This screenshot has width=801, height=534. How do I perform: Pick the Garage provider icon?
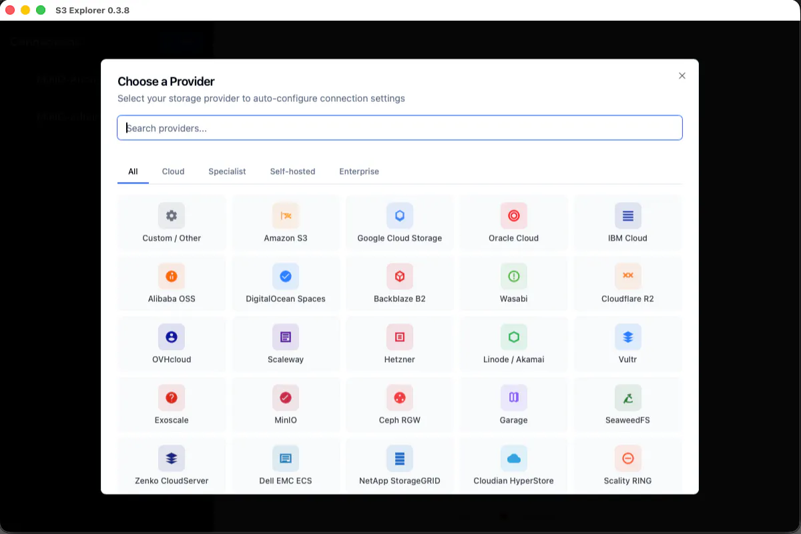coord(514,397)
